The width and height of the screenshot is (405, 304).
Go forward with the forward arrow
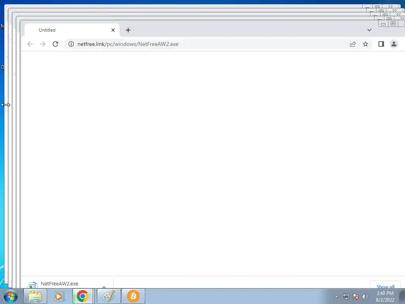(43, 44)
